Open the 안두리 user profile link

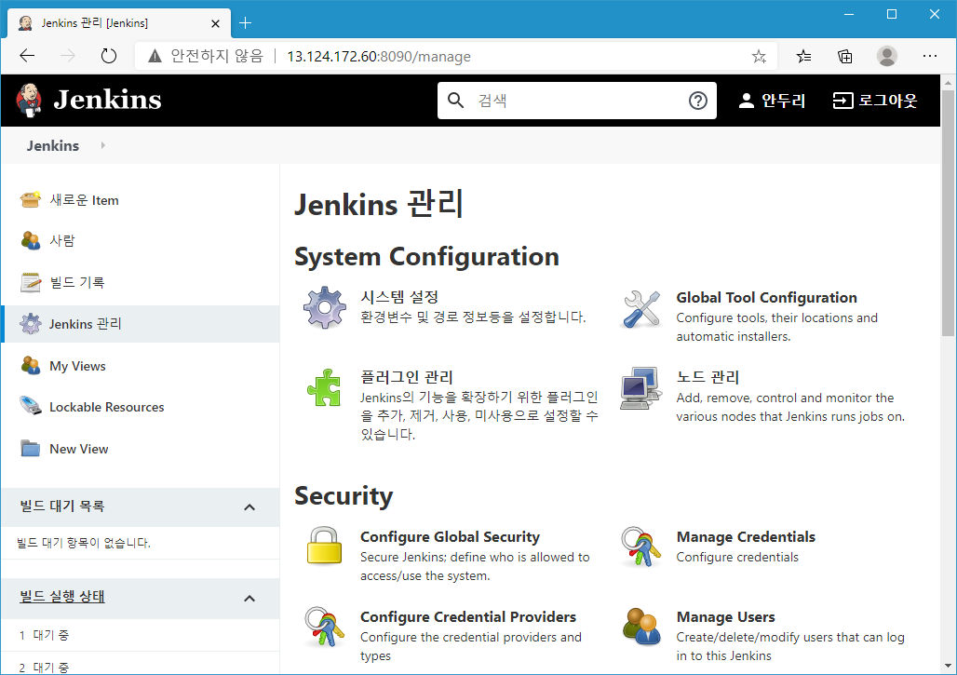coord(772,101)
